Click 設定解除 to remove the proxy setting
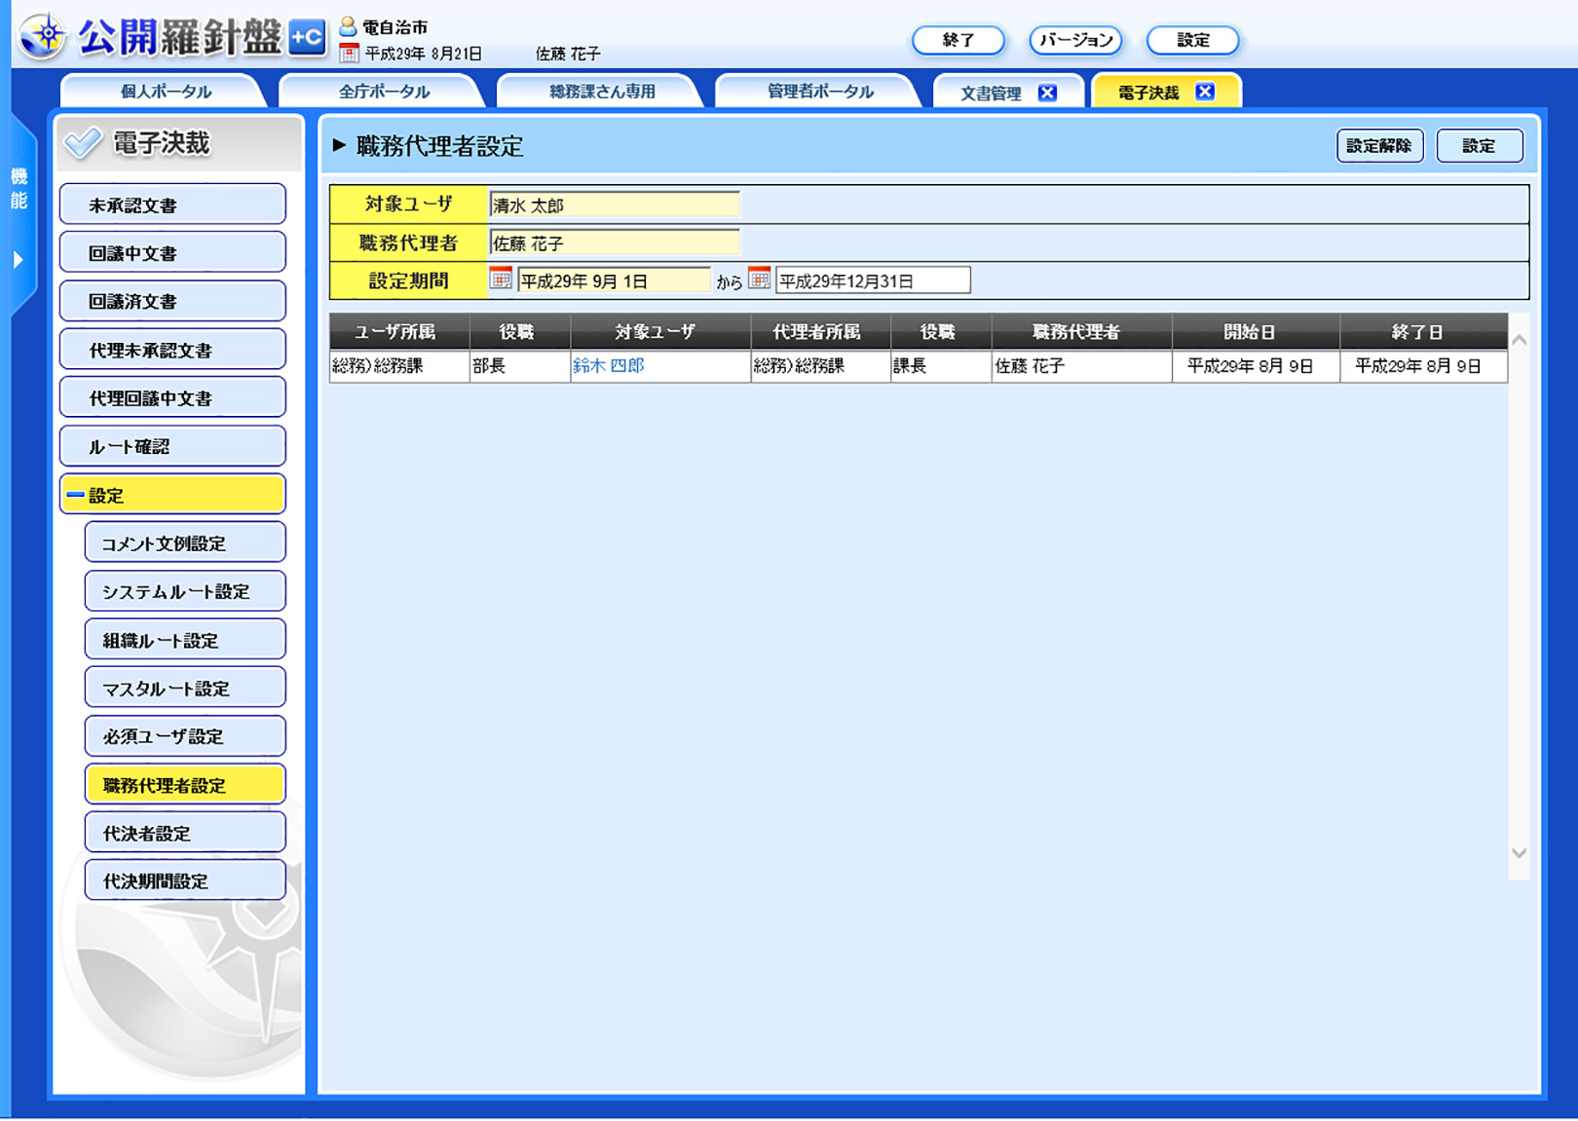1578x1121 pixels. click(x=1379, y=146)
